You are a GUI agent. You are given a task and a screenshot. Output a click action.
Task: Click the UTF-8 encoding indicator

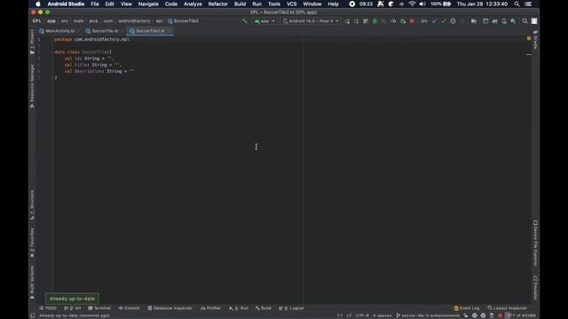362,315
